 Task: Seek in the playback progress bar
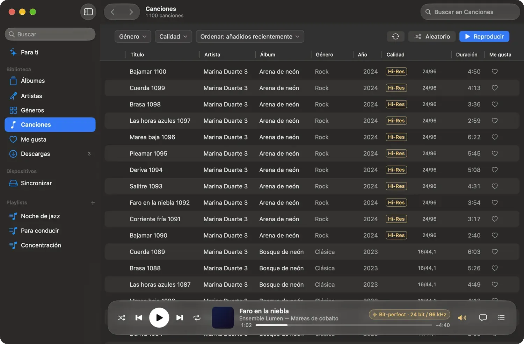[x=344, y=325]
